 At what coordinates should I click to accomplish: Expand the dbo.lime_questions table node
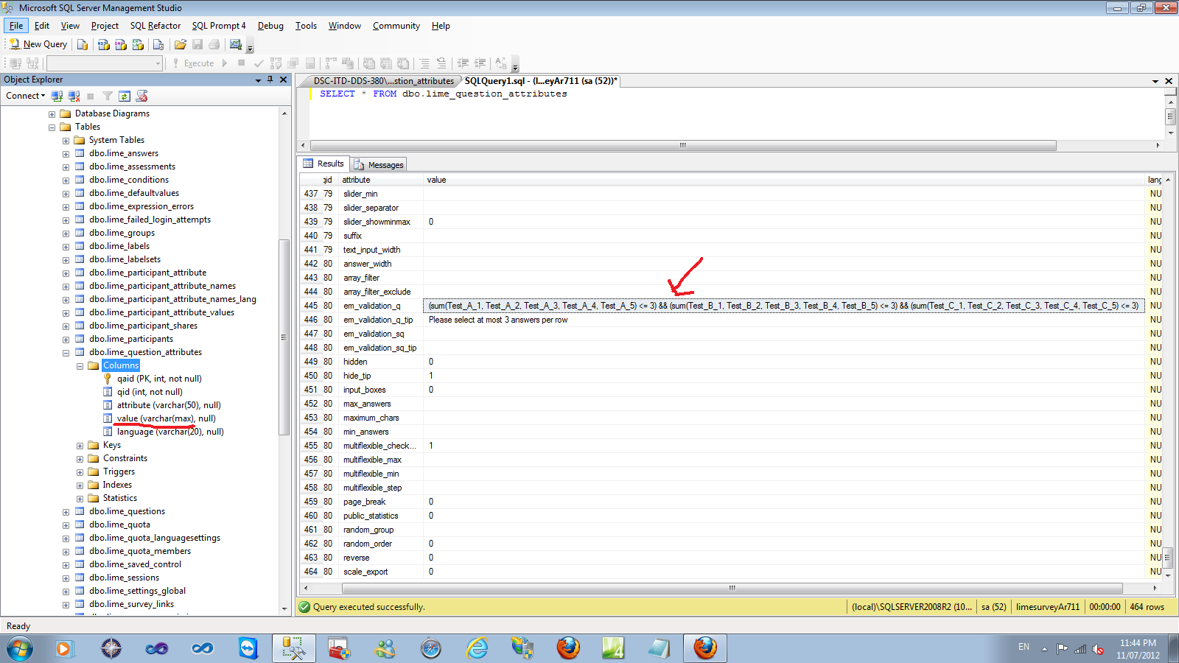click(x=66, y=512)
